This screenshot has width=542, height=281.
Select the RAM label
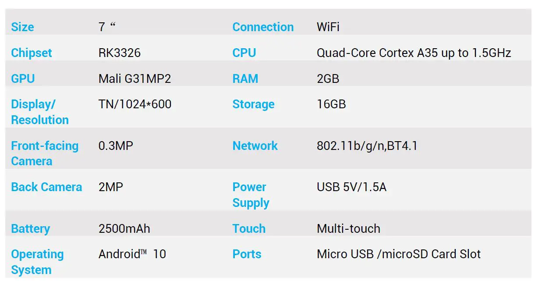(x=245, y=79)
